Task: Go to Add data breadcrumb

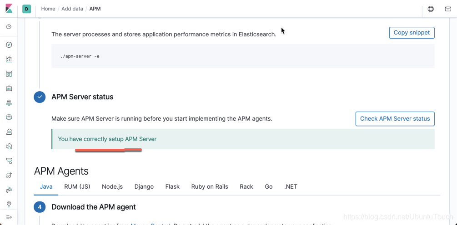Action: 72,9
